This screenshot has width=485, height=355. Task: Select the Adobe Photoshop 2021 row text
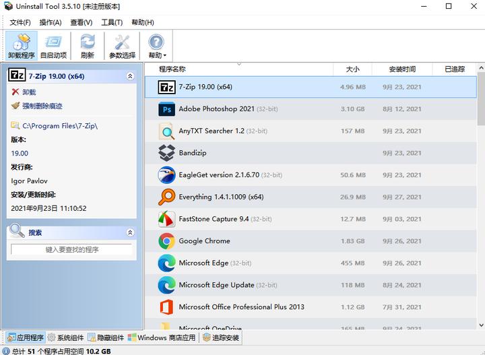[216, 109]
